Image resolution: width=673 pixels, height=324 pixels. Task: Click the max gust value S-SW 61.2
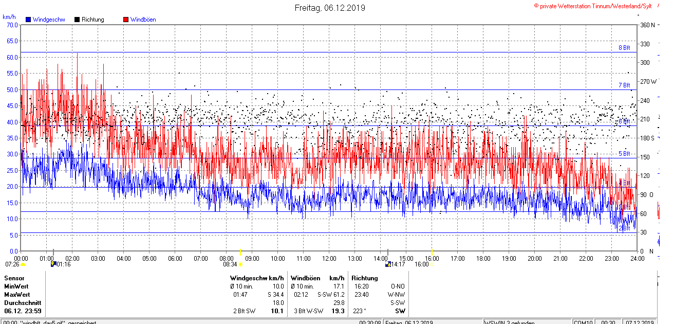pyautogui.click(x=331, y=295)
